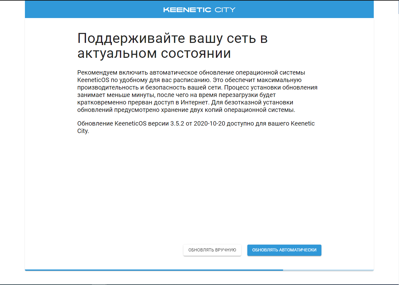Screen dimensions: 399x285
Task: Click the paragraph starting with 'Рекомендуем включить автоматическое обновление'
Action: 197,91
